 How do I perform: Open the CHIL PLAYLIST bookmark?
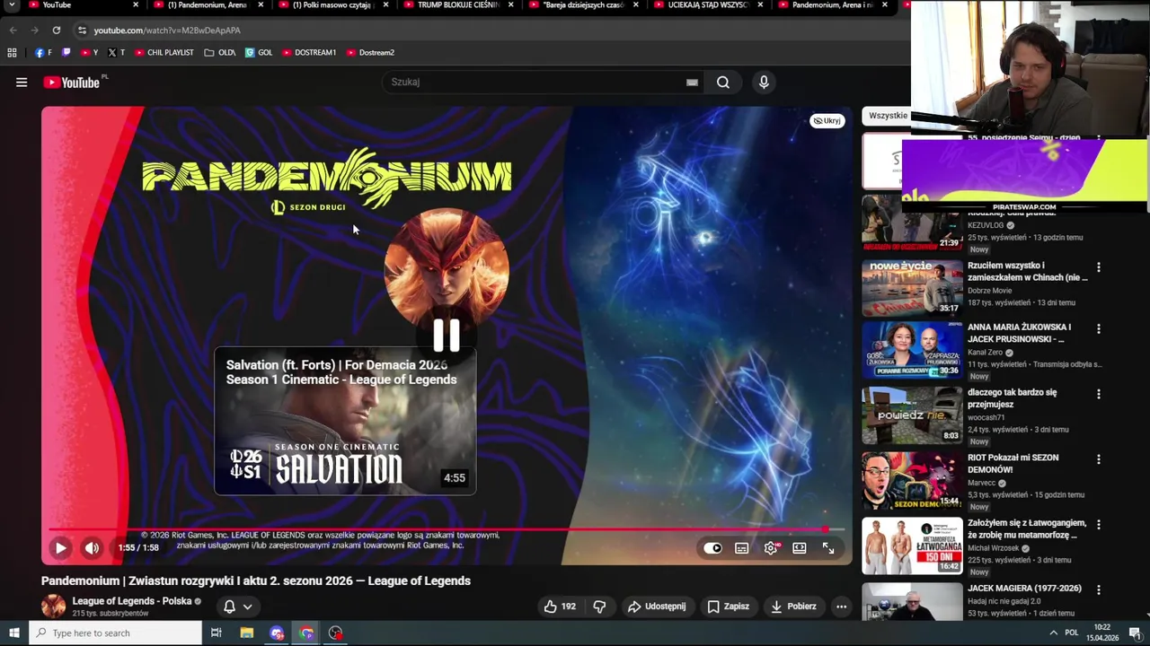click(x=164, y=53)
